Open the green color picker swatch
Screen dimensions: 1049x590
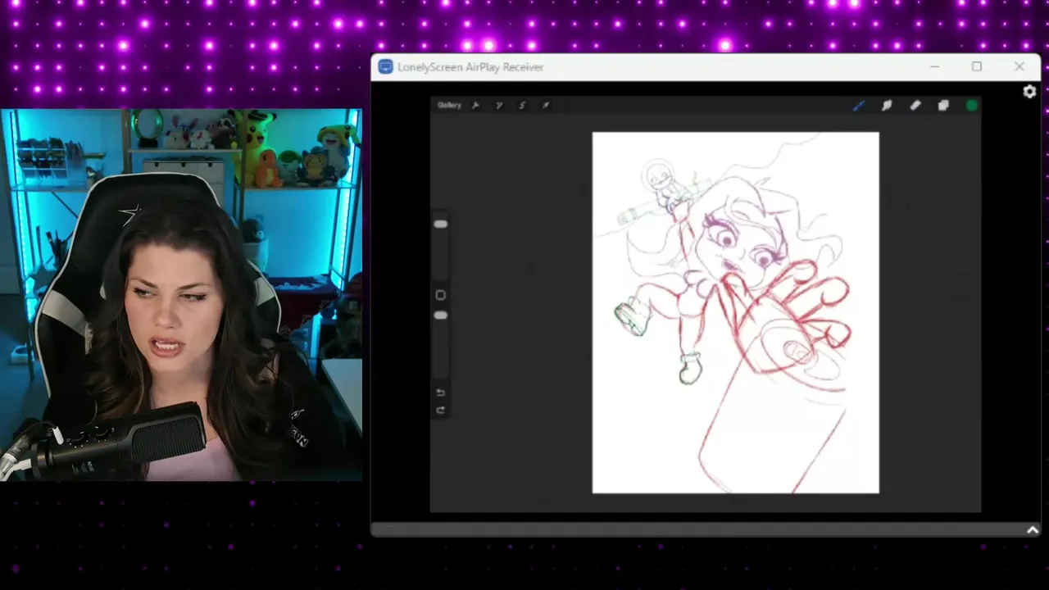(x=972, y=105)
